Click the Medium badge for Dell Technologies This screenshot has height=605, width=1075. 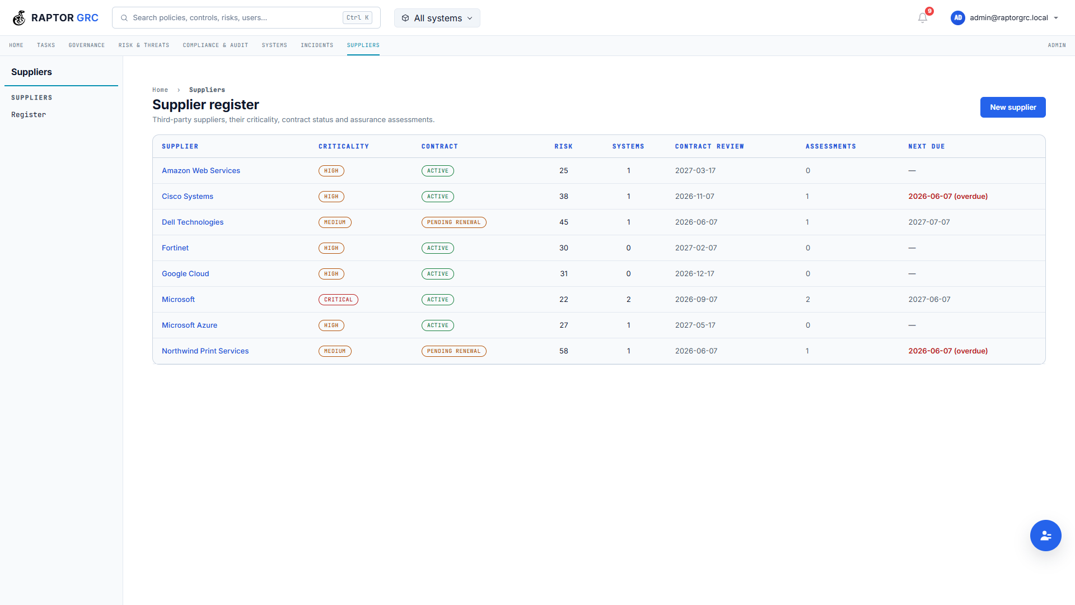pyautogui.click(x=335, y=222)
